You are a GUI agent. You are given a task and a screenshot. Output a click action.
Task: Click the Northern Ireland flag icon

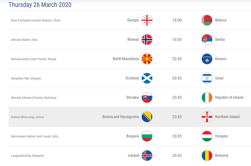(x=207, y=117)
